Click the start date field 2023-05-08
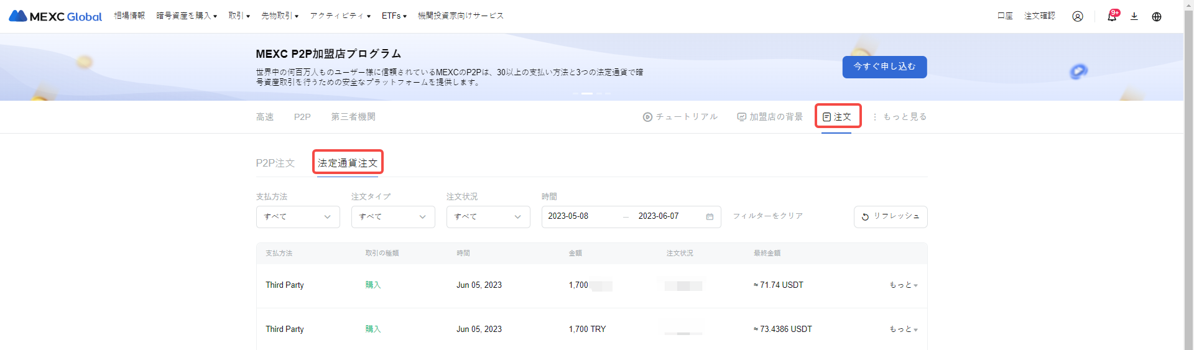Image resolution: width=1194 pixels, height=350 pixels. click(x=568, y=216)
